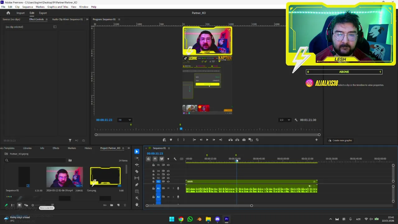Toggle lock on A2 track
Image resolution: width=398 pixels, height=224 pixels.
click(153, 197)
